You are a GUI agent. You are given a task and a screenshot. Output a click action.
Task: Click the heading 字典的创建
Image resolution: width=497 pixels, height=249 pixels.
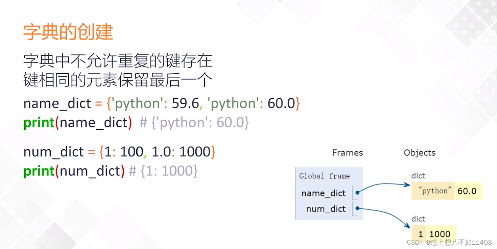pos(68,32)
